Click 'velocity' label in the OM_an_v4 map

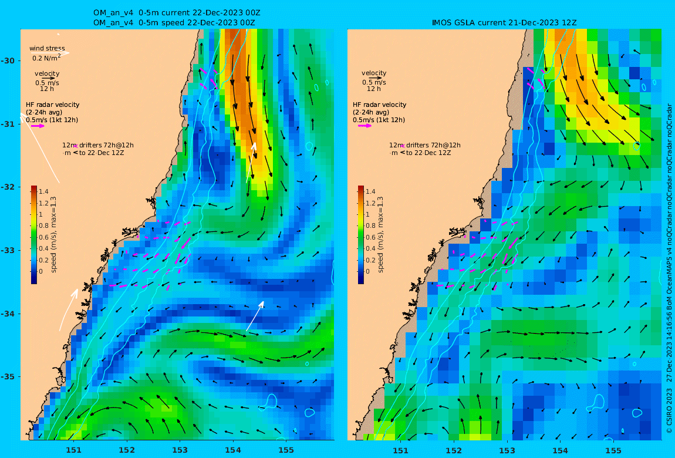click(47, 73)
